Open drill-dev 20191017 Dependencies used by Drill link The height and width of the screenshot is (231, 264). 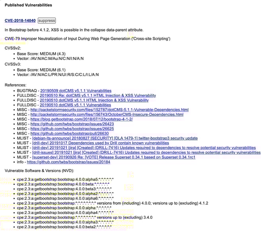click(101, 143)
